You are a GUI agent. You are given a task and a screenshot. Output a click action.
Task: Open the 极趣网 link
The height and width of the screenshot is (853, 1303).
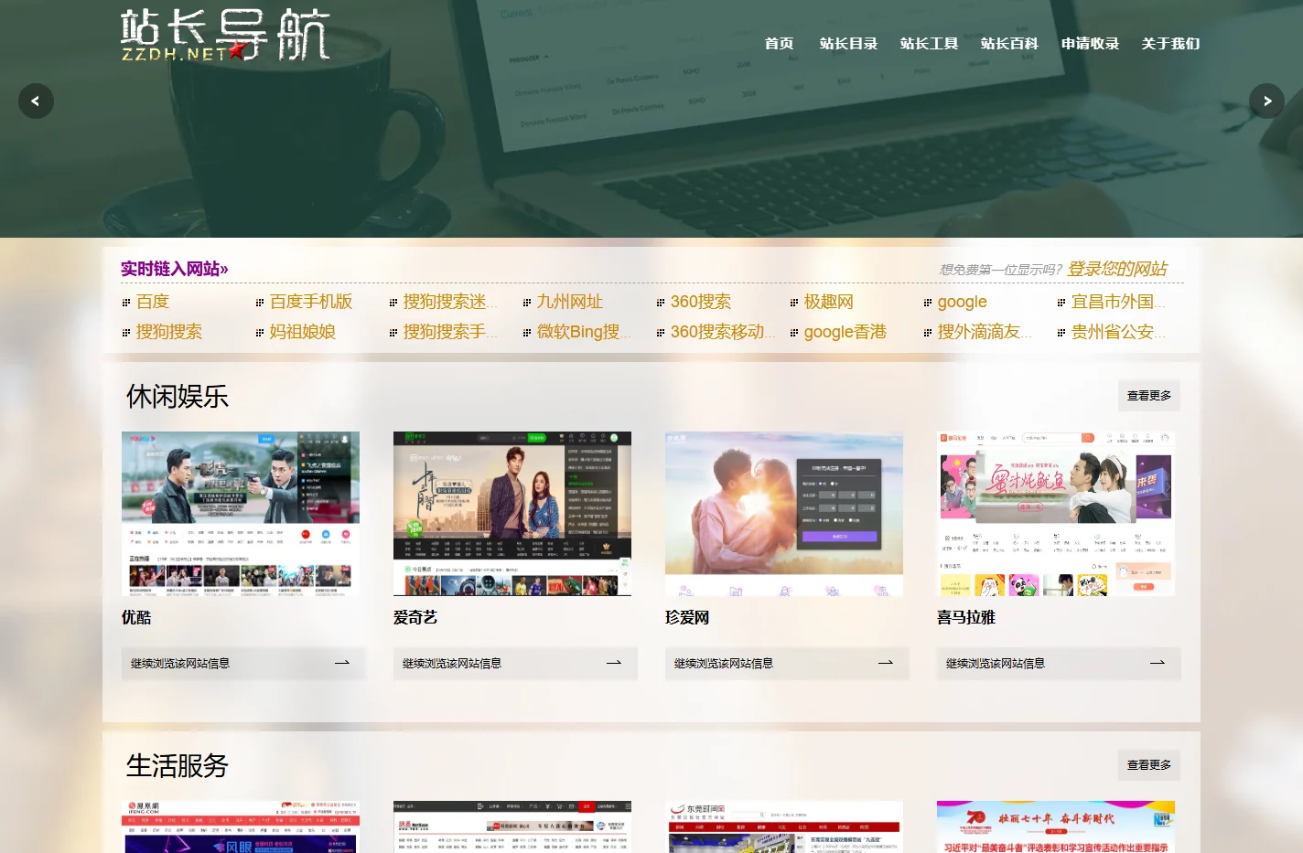pos(829,302)
